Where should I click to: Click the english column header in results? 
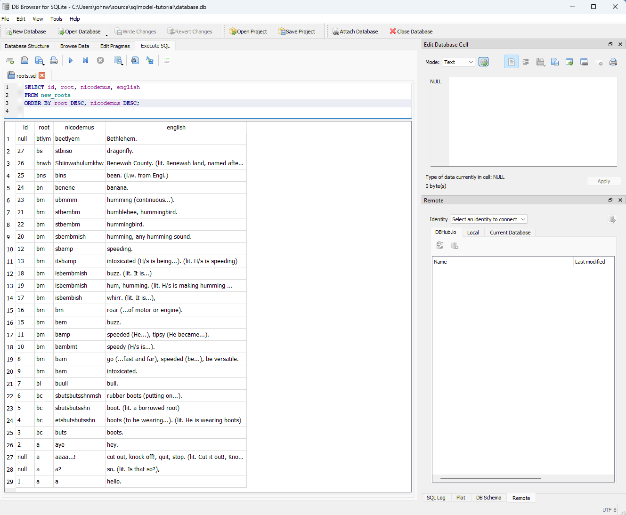pyautogui.click(x=176, y=127)
